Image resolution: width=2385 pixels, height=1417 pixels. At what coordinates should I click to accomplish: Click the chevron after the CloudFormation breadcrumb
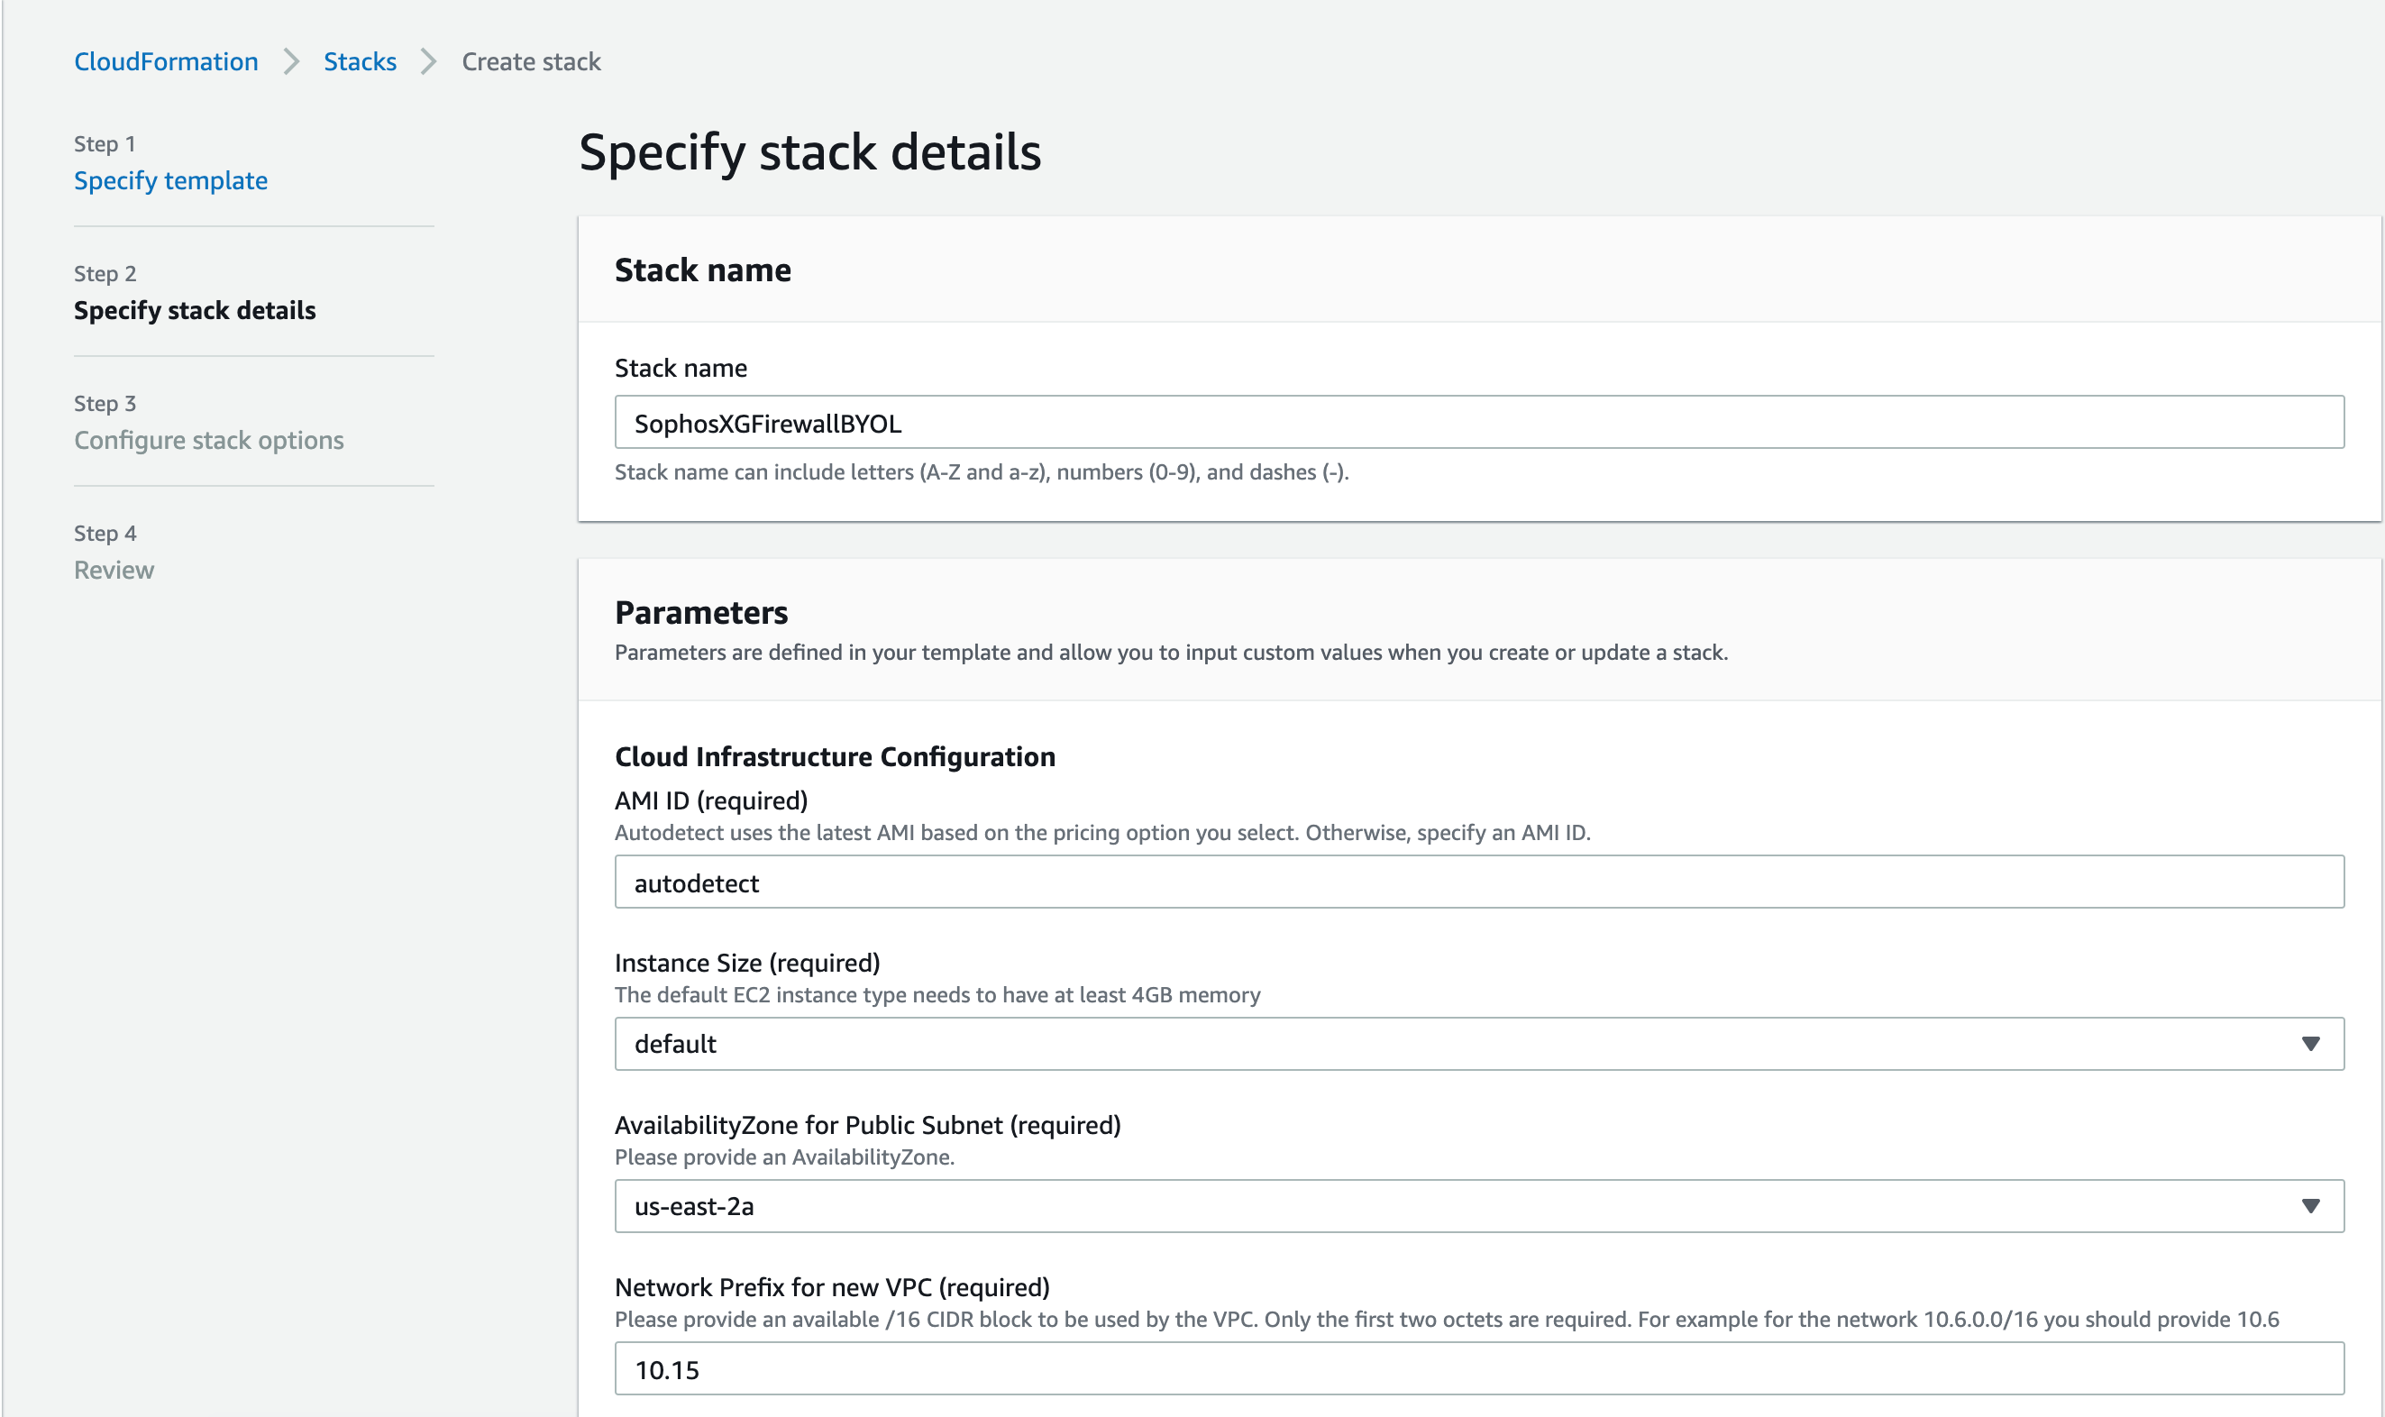[x=291, y=61]
